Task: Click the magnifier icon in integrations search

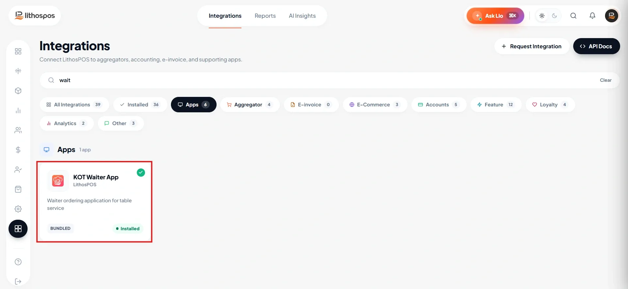Action: 51,80
